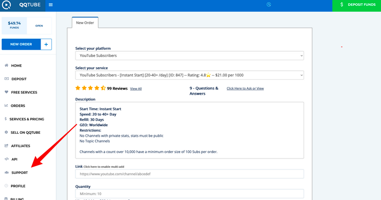381x200 pixels.
Task: Click the Affiliates share icon
Action: click(x=6, y=145)
